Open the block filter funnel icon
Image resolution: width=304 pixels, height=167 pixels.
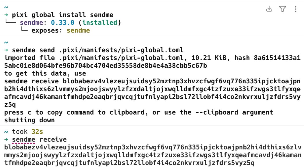click(x=283, y=9)
